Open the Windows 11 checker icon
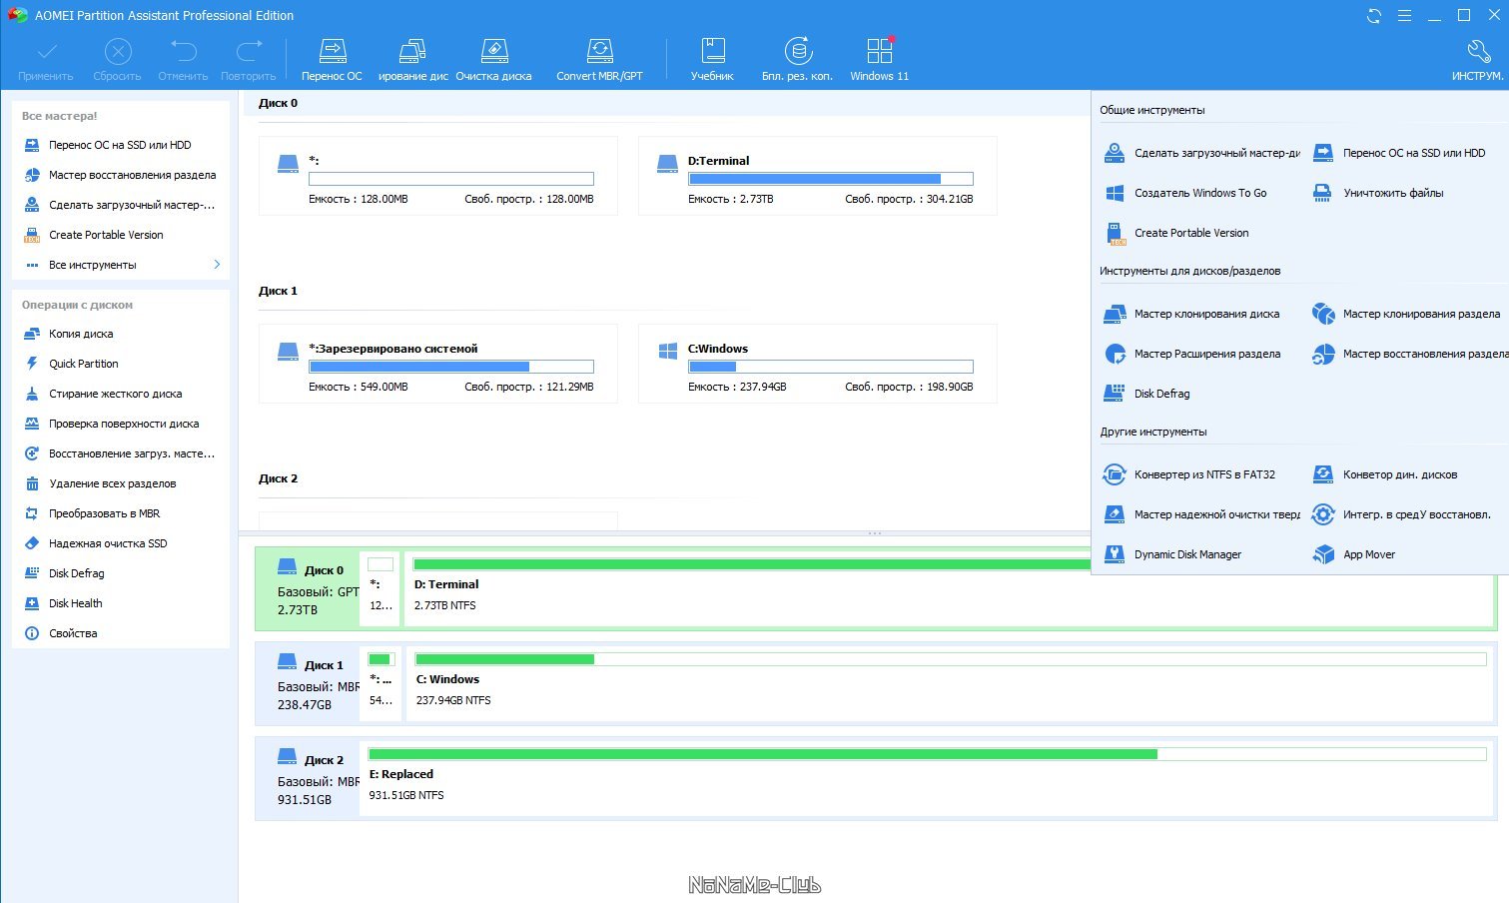Screen dimensions: 1509x903 879,60
